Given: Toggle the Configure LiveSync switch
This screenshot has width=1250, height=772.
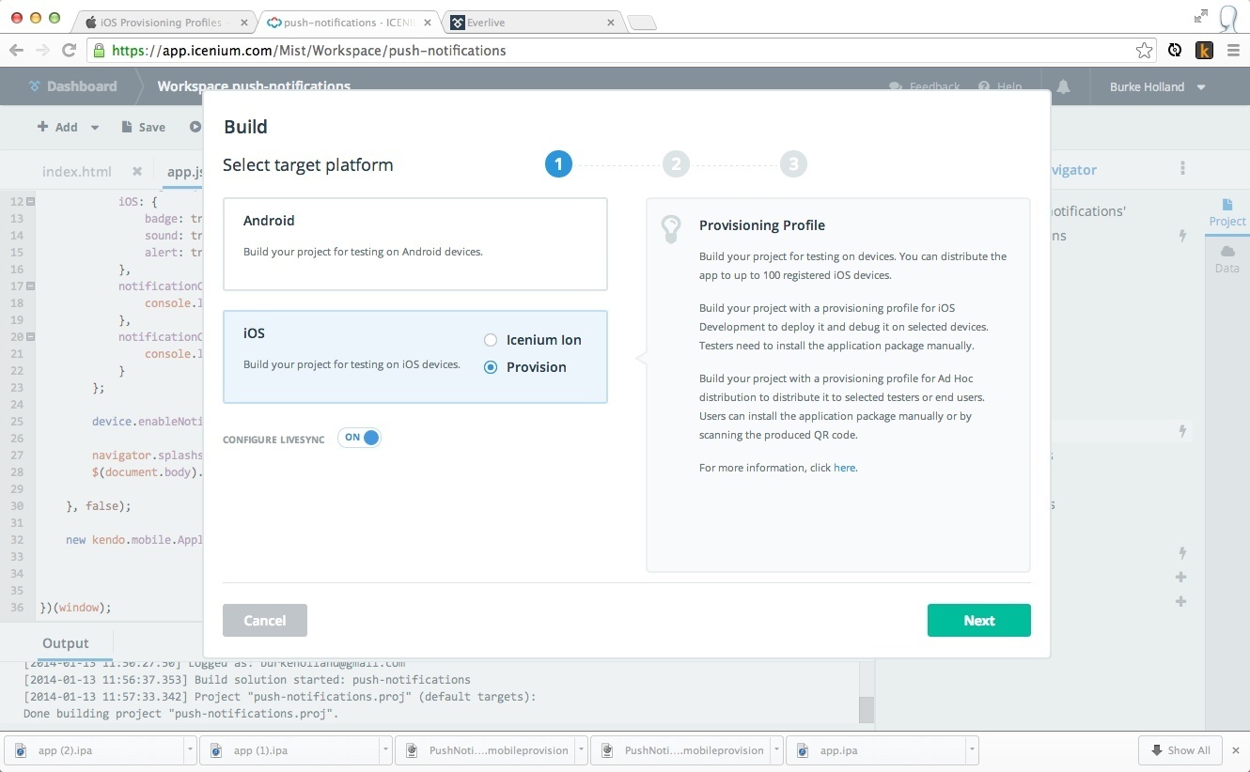Looking at the screenshot, I should coord(360,438).
